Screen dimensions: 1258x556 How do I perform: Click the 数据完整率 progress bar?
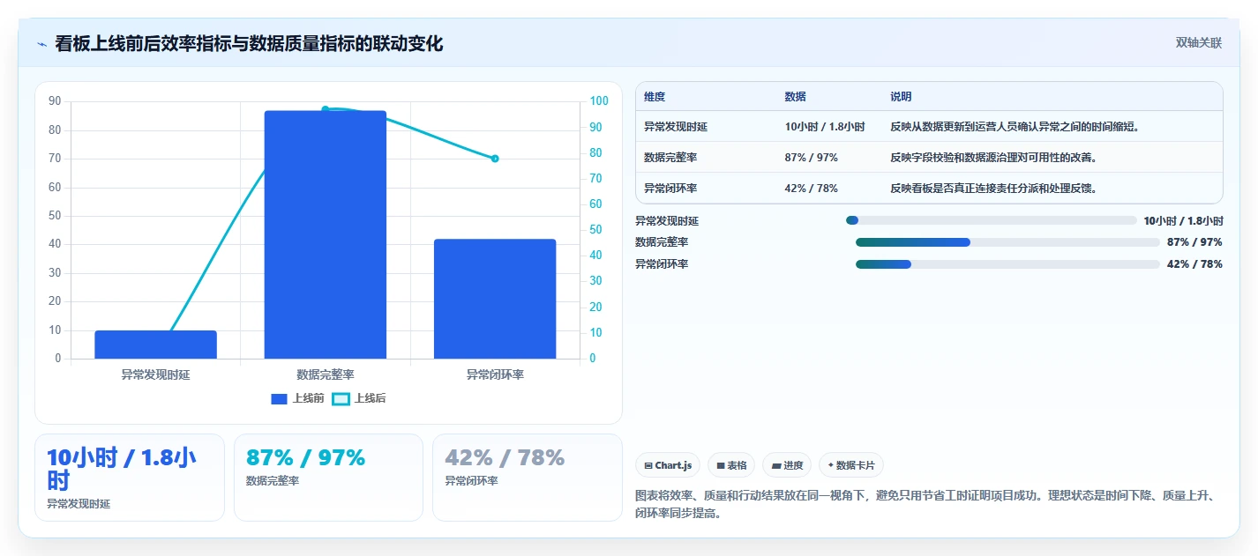[1007, 242]
